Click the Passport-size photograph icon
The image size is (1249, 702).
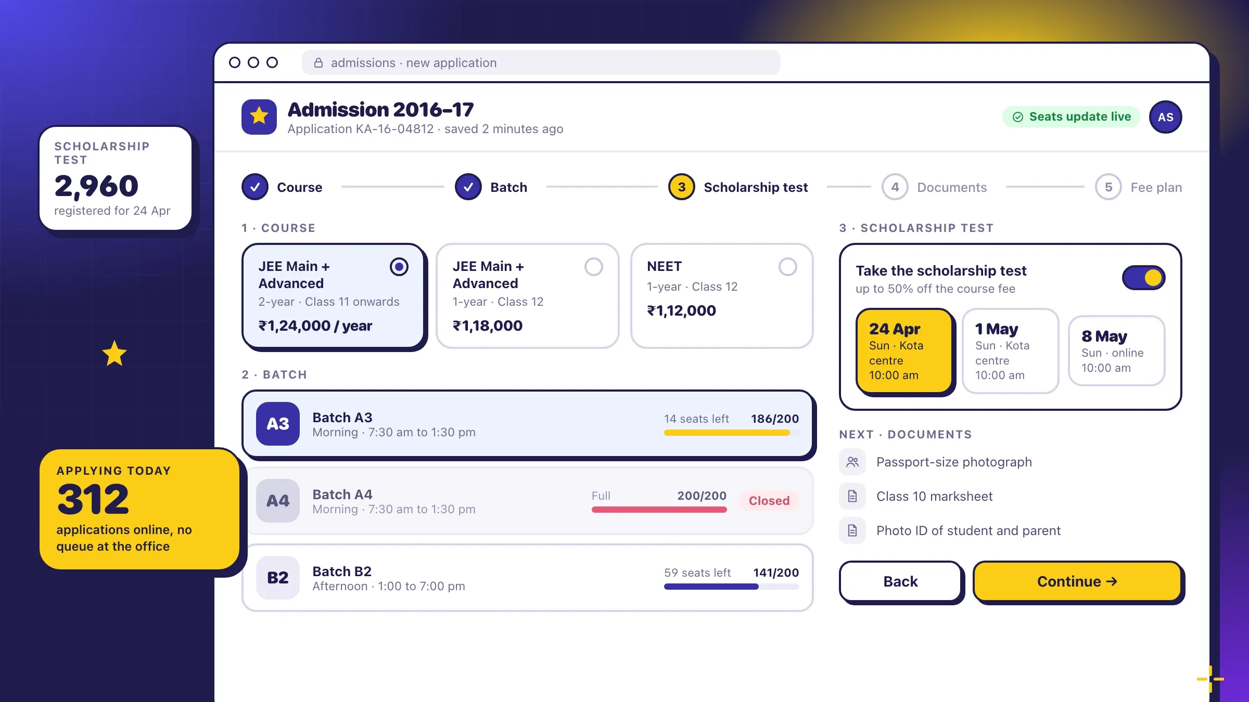click(852, 462)
